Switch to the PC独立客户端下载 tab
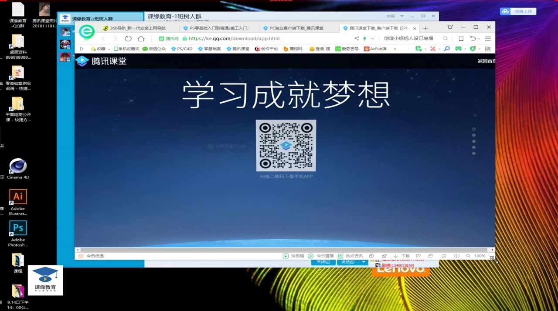558x311 pixels. click(299, 28)
